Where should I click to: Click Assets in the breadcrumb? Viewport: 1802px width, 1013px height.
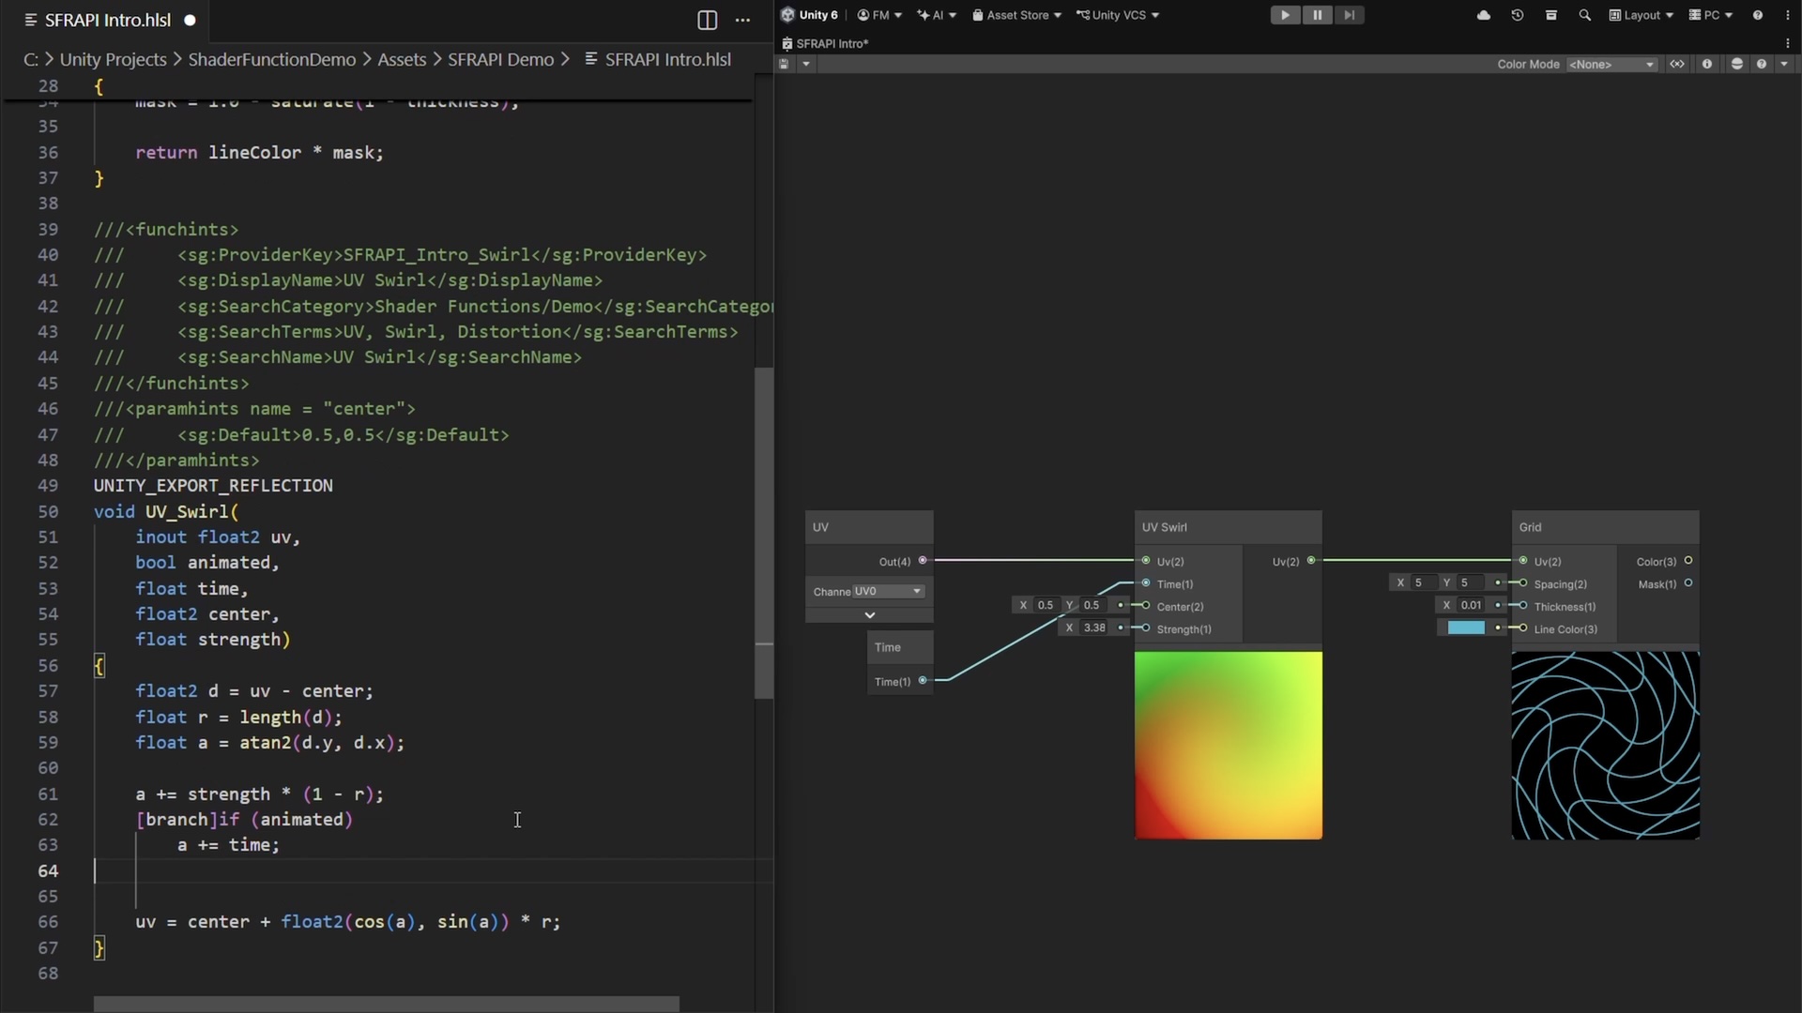point(402,59)
